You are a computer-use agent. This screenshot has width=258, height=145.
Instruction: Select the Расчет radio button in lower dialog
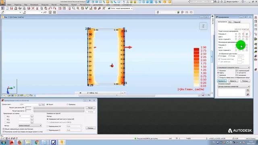[48, 104]
